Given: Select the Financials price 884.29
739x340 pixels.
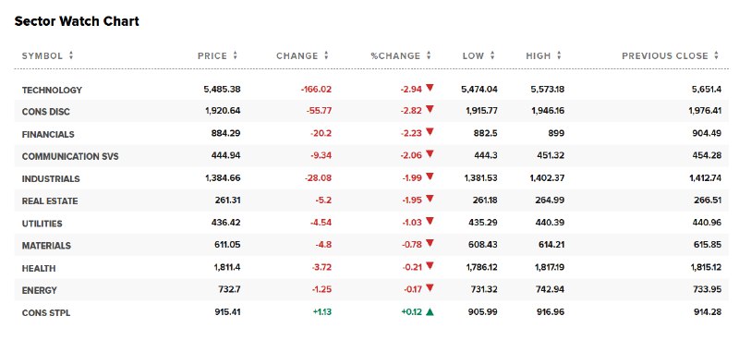Looking at the screenshot, I should (225, 133).
